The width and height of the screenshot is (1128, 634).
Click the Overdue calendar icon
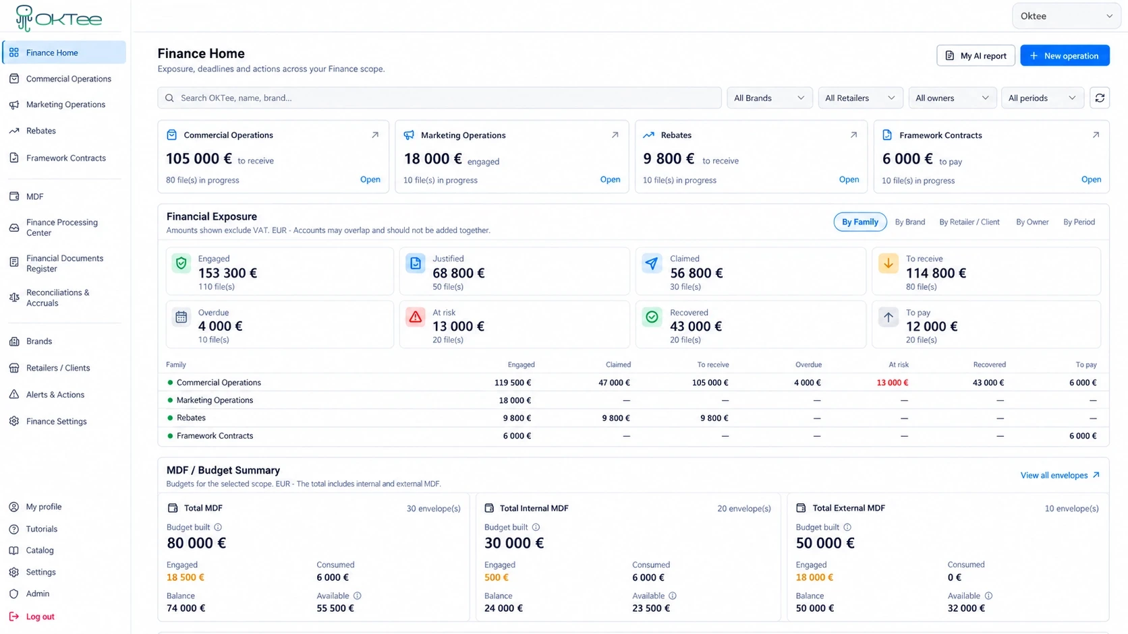click(181, 317)
